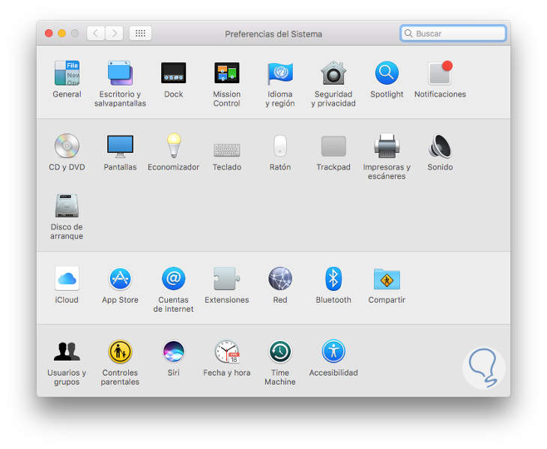Viewport: 547px width, 449px height.
Task: Click the Buscar search field
Action: [x=453, y=33]
